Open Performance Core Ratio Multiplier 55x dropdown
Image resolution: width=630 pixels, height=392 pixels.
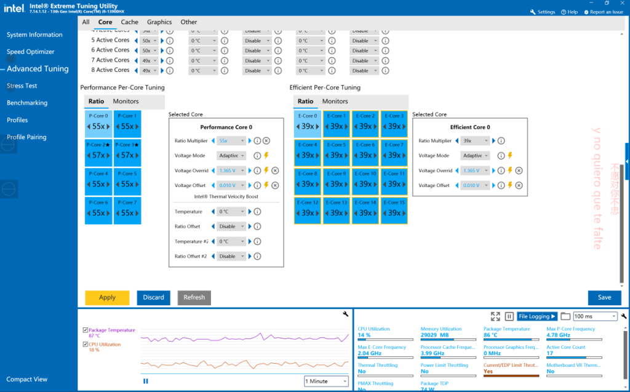coord(231,141)
